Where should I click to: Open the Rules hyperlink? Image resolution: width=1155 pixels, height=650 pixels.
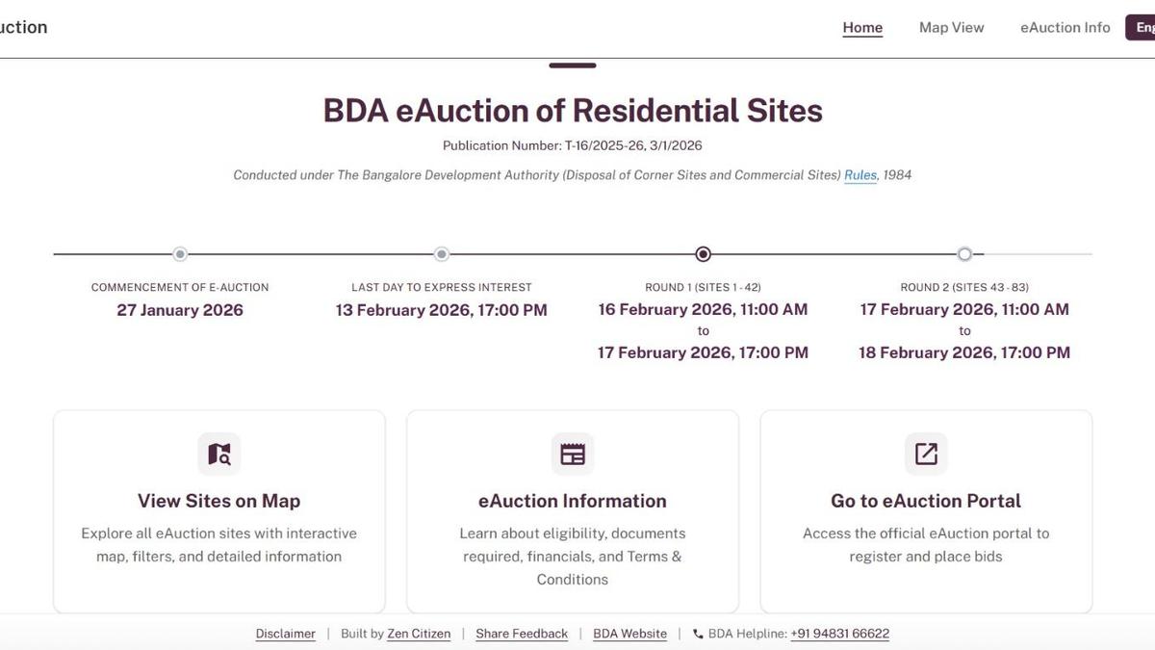point(860,175)
